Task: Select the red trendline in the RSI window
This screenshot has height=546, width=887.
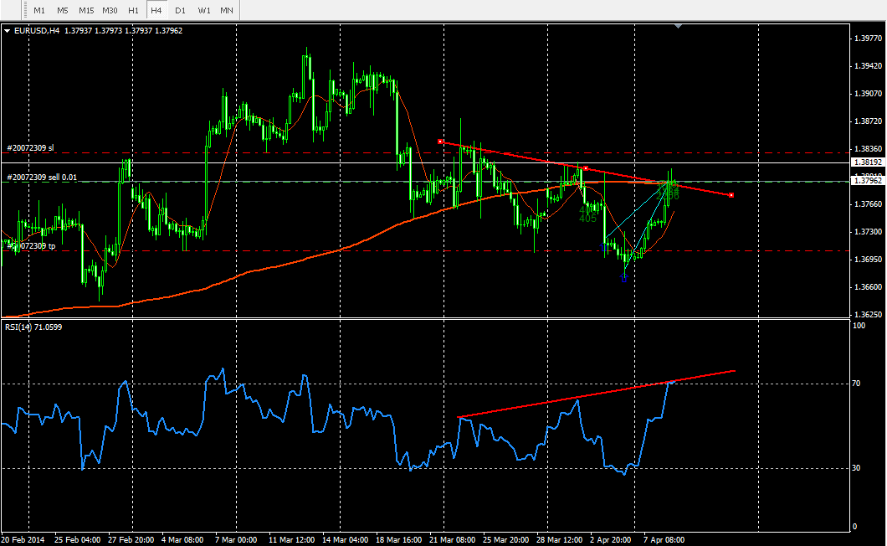Action: [x=597, y=394]
